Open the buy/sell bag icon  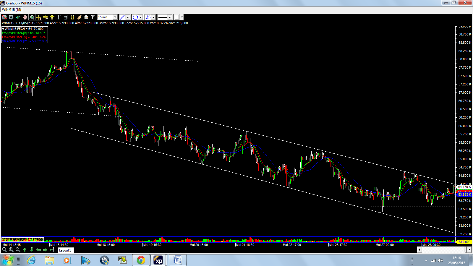86,17
